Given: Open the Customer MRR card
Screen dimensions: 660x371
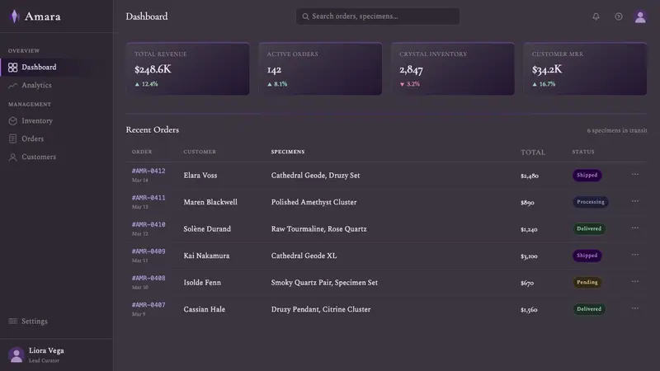Looking at the screenshot, I should click(x=585, y=68).
